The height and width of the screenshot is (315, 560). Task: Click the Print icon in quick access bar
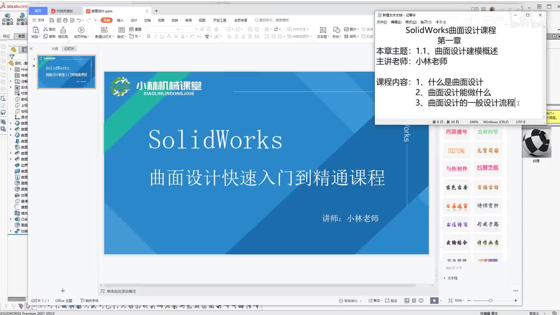65,20
